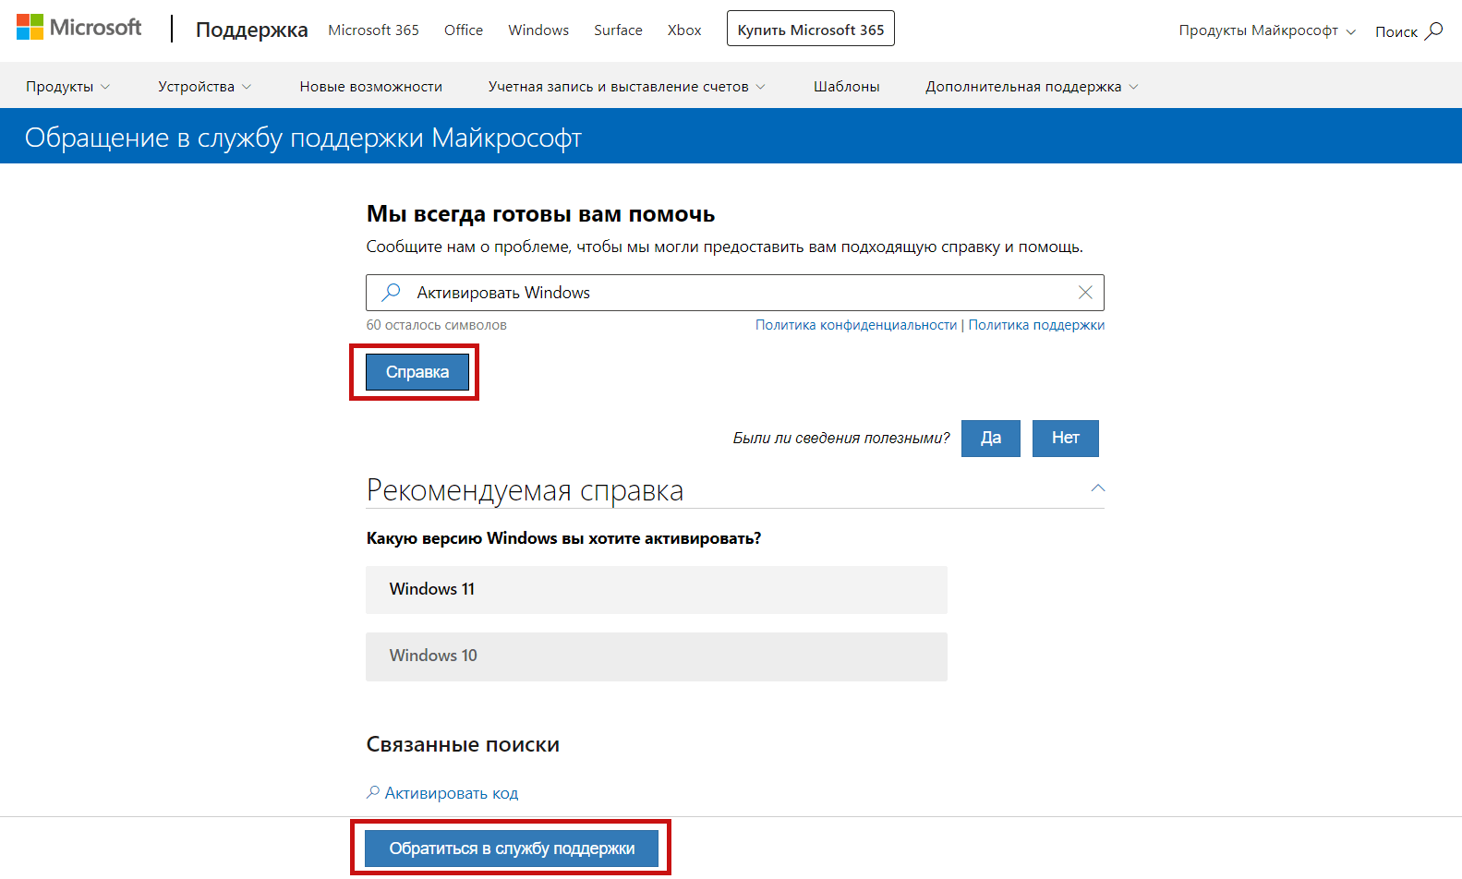Click the search magnifier icon in header
The width and height of the screenshot is (1462, 879).
click(1433, 30)
